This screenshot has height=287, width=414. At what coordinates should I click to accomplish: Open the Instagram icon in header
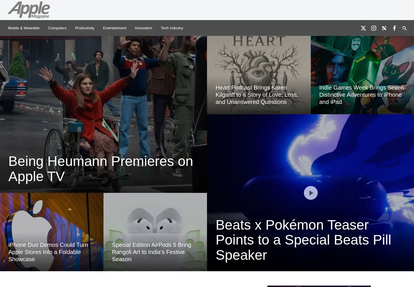(x=374, y=28)
